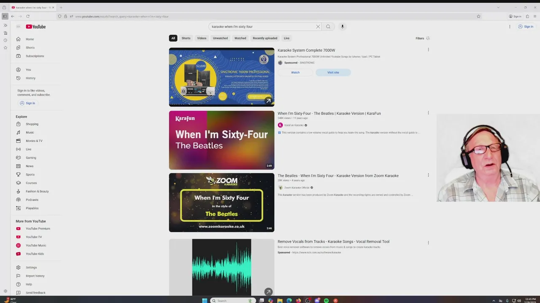Image resolution: width=540 pixels, height=303 pixels.
Task: Open options menu for Zoom Karaoke video
Action: (428, 175)
